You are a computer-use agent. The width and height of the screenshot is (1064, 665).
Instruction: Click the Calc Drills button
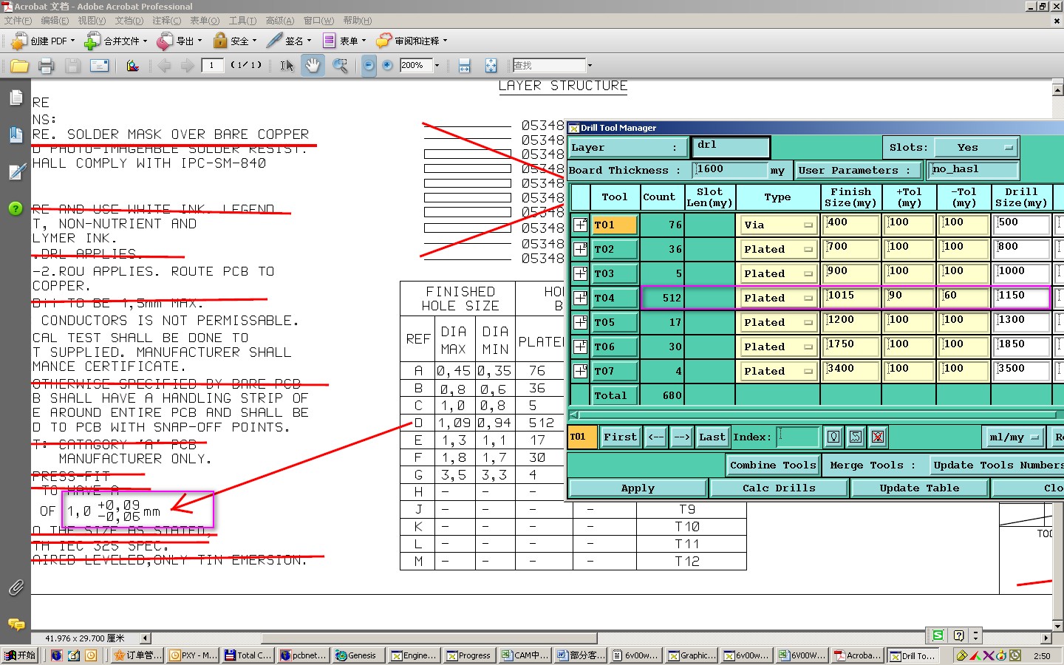click(x=779, y=488)
